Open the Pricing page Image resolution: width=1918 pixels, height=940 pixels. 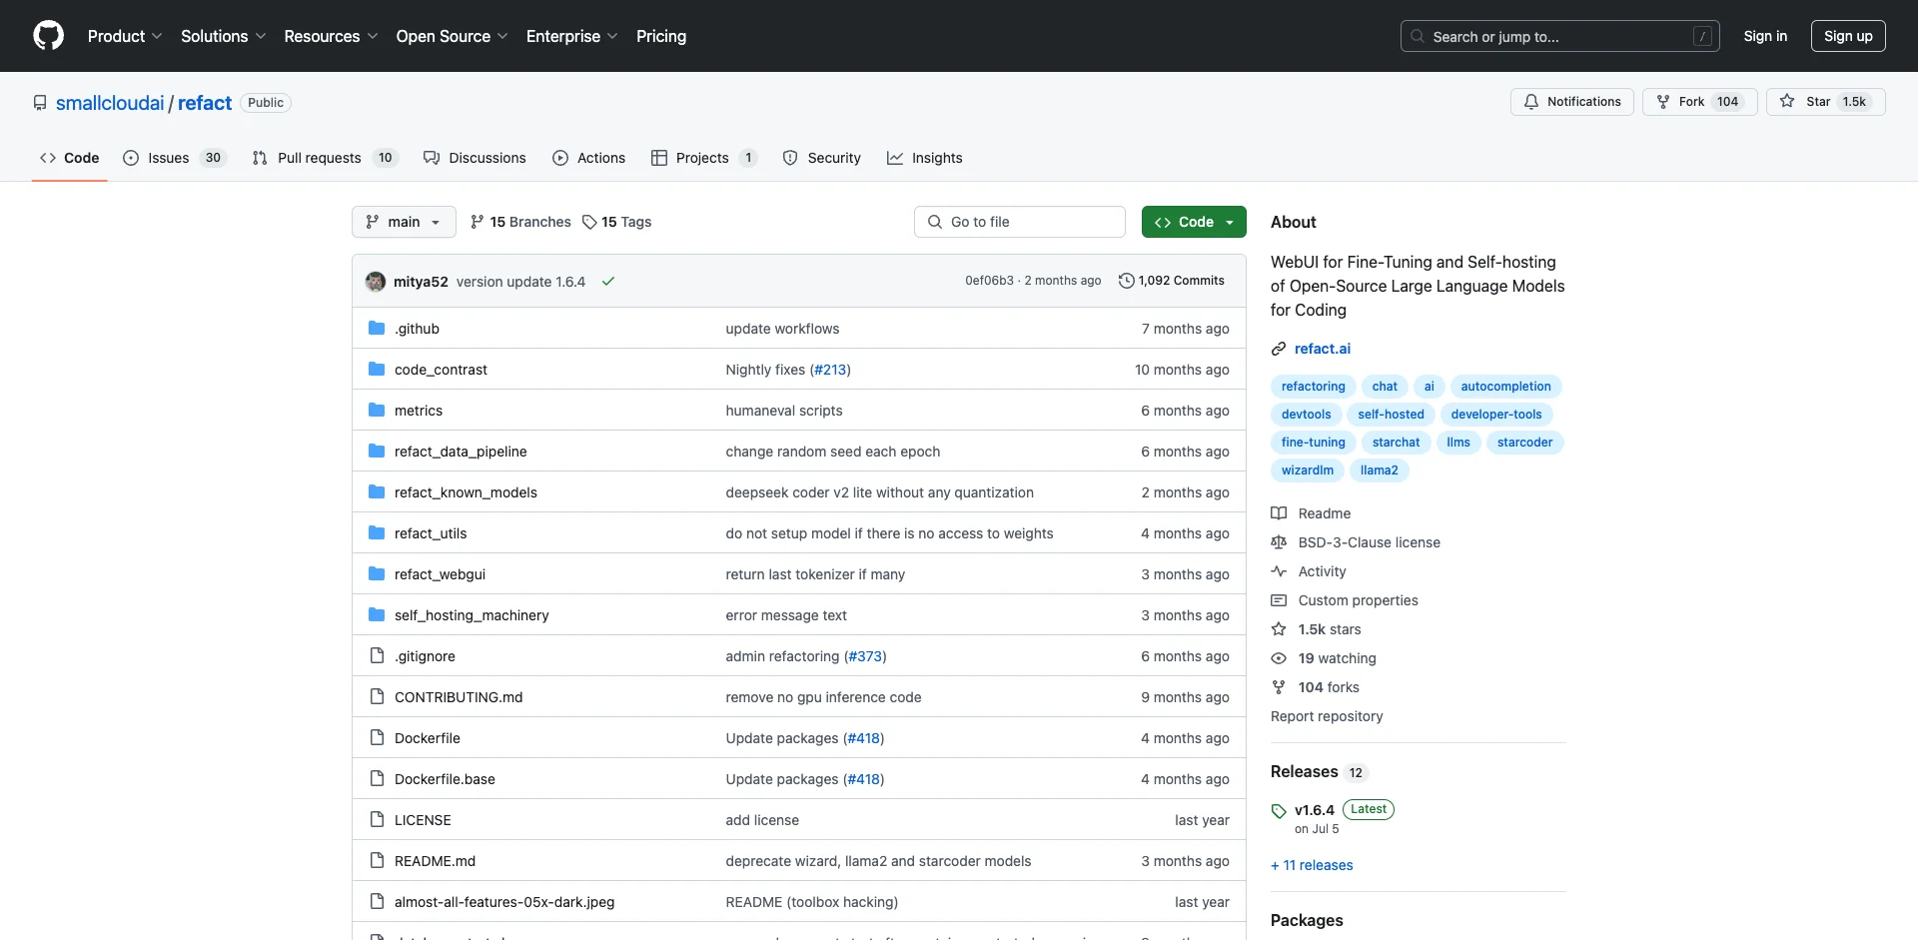tap(661, 36)
